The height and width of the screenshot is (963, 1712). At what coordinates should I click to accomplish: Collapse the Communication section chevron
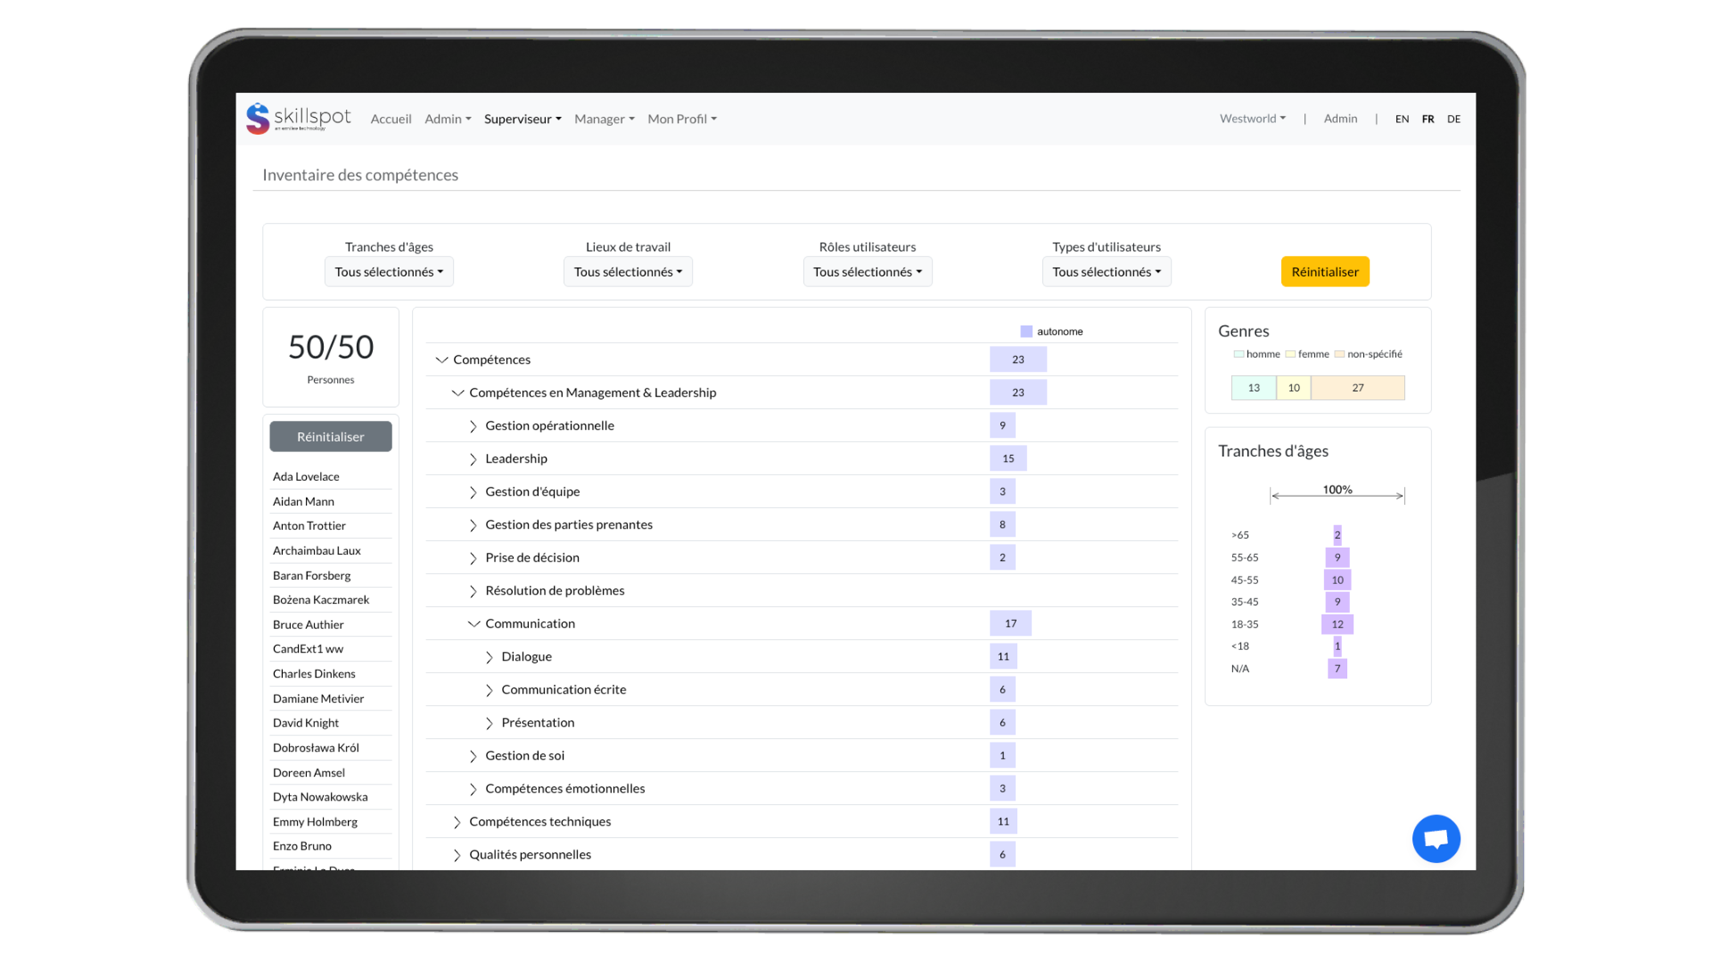473,624
